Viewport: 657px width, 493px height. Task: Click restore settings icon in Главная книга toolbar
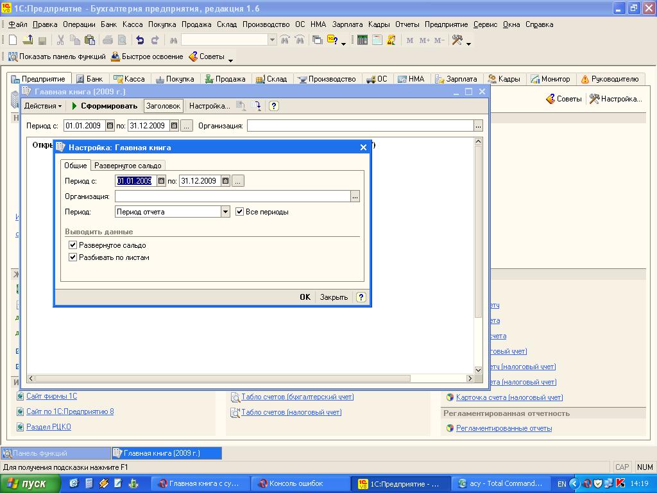pyautogui.click(x=241, y=106)
